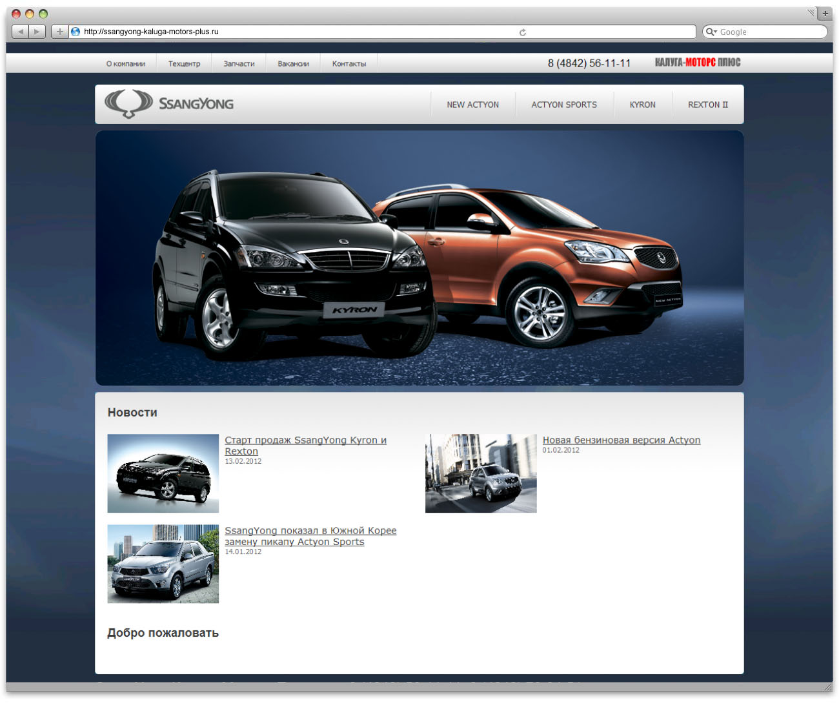The image size is (839, 722).
Task: Click the silver pickup news thumbnail
Action: (x=163, y=564)
